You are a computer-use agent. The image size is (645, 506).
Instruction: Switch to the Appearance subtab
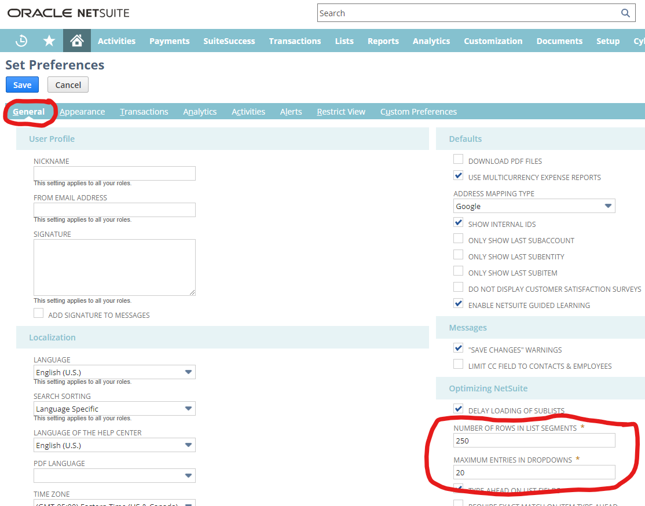pos(82,112)
